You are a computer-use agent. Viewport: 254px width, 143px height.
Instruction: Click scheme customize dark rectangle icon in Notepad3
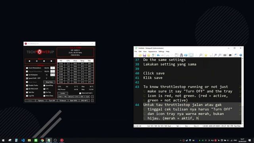point(230,55)
